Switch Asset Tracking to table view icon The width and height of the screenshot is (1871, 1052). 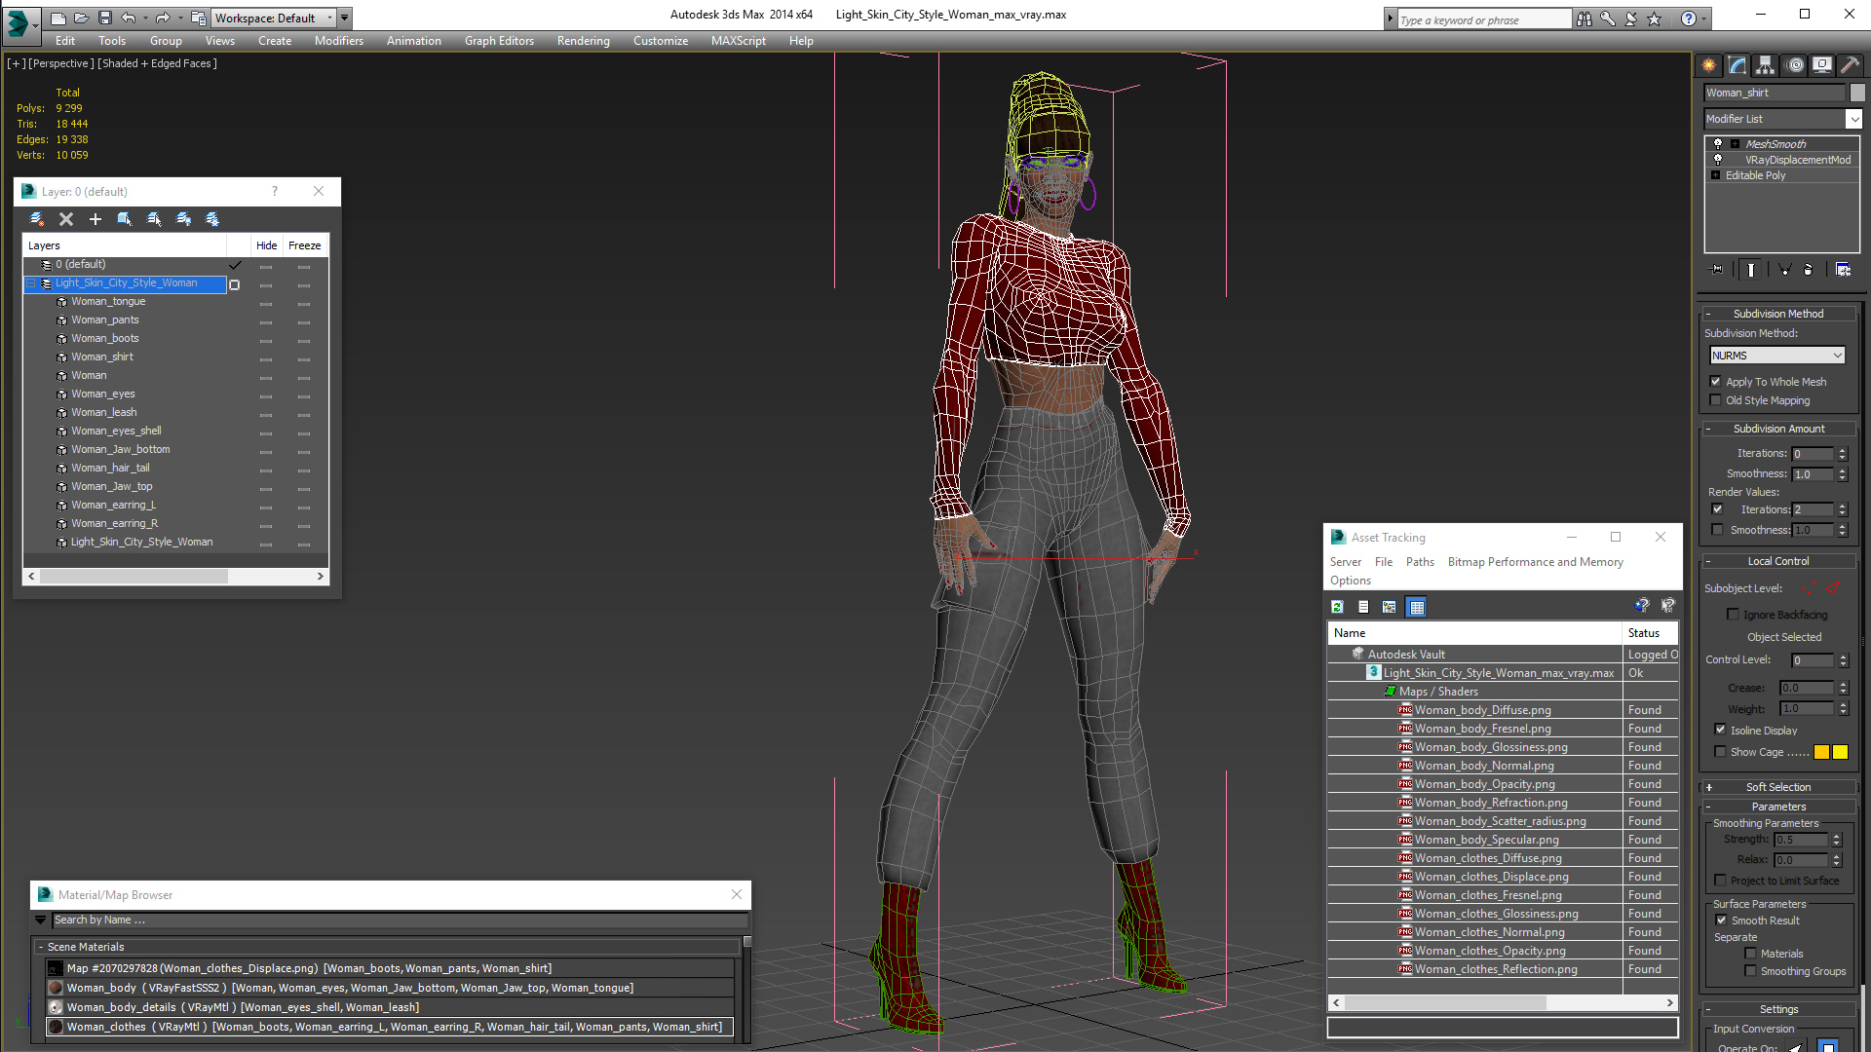(x=1417, y=607)
